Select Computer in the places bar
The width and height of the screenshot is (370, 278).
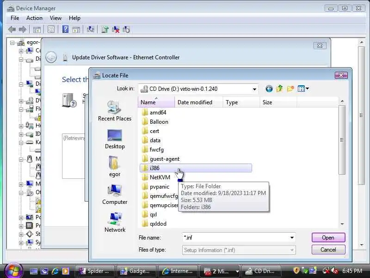[115, 195]
